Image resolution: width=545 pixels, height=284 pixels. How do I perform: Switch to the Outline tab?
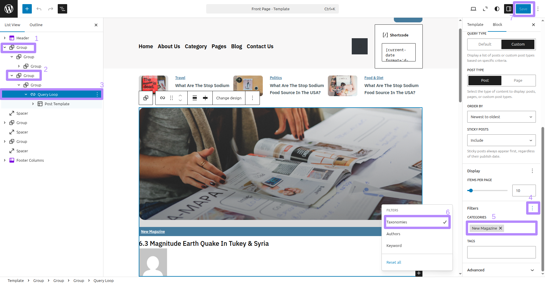(x=36, y=25)
